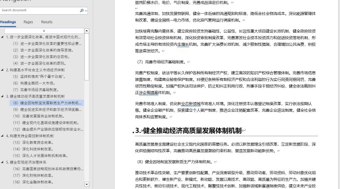Go to (3) 进一步全面深化改革的总目标

(x=41, y=57)
